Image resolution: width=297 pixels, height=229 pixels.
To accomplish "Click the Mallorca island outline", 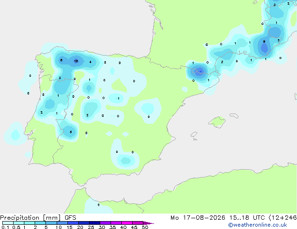I will point(217,122).
